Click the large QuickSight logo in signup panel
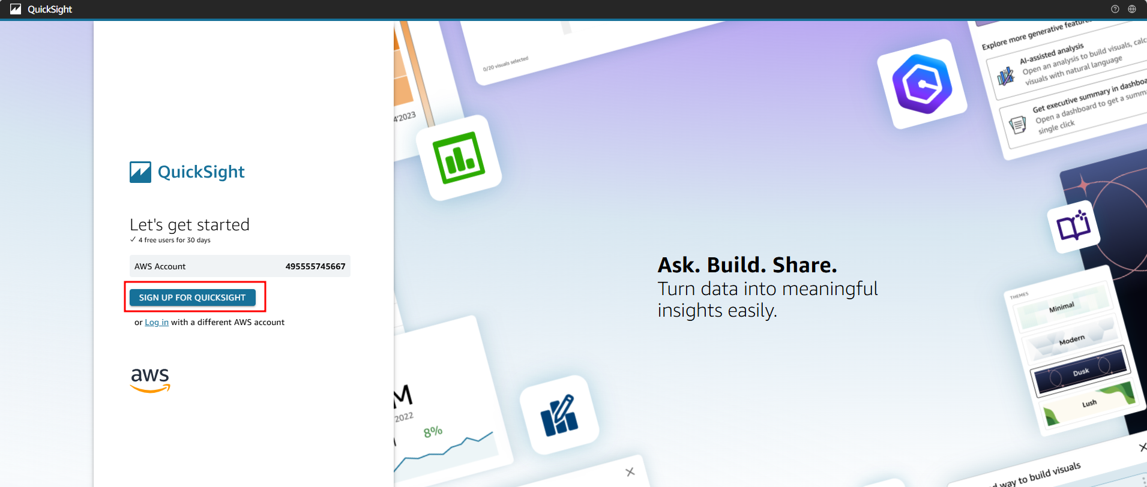1147x487 pixels. point(187,172)
